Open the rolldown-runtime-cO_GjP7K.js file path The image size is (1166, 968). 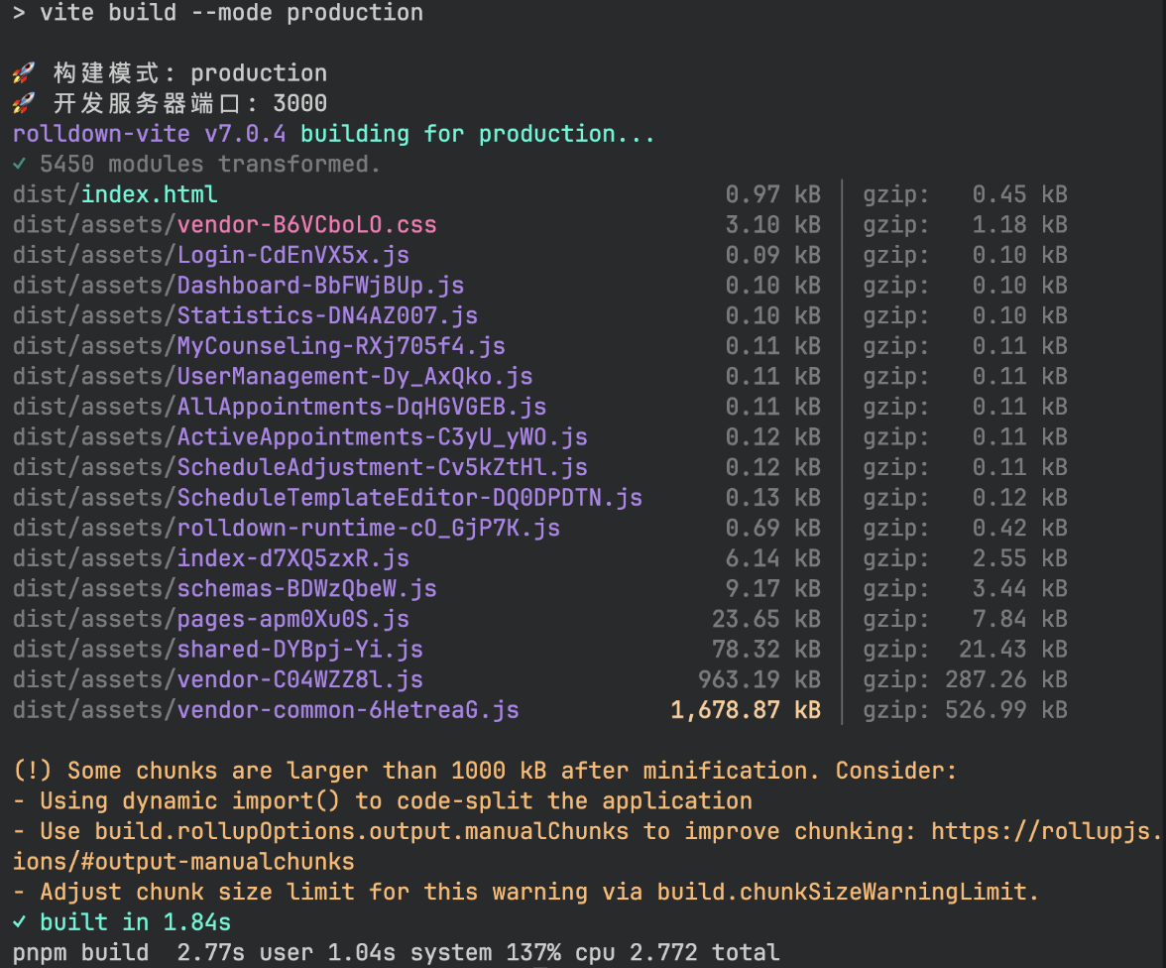point(368,529)
